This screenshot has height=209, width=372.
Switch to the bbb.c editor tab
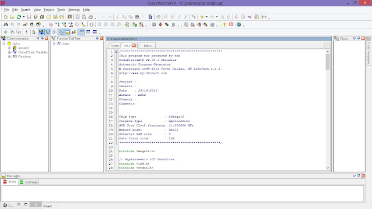tap(148, 45)
